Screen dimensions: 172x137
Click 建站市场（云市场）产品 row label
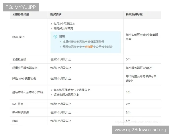tap(28, 92)
